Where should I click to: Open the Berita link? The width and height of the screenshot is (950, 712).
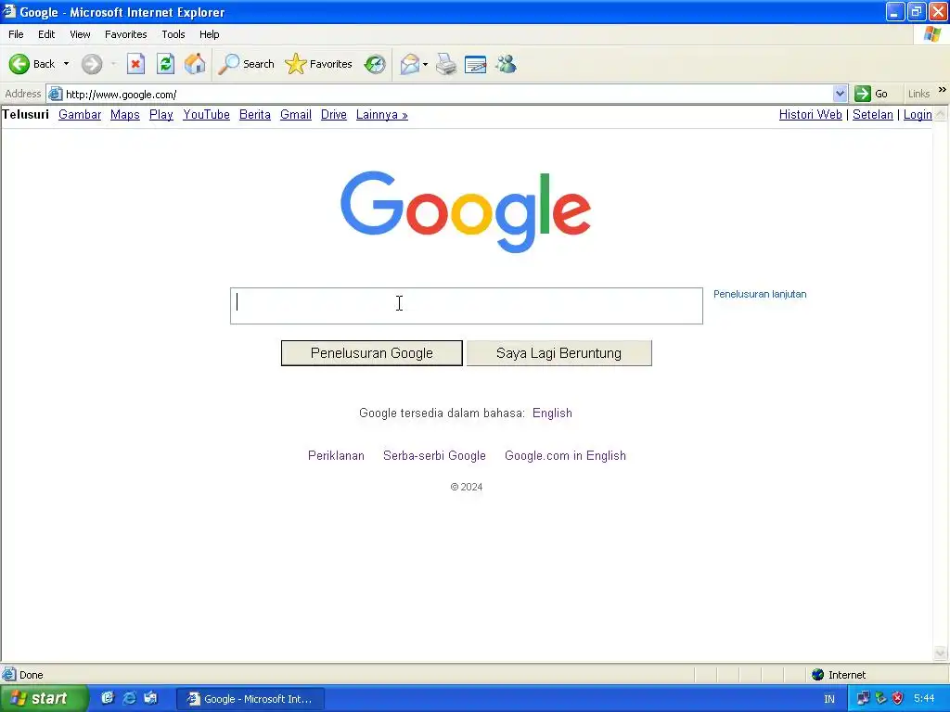coord(255,114)
